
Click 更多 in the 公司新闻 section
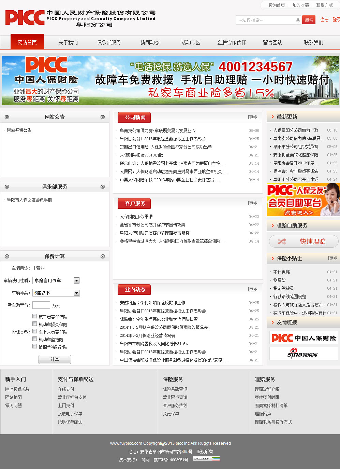[x=253, y=117]
